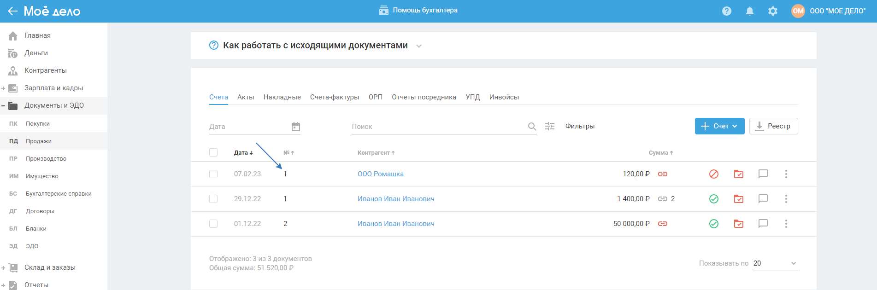Expand the 'Зарплата и кадры' sidebar section
The width and height of the screenshot is (877, 290).
pyautogui.click(x=3, y=88)
